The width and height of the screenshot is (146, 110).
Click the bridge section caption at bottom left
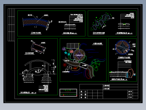pyautogui.click(x=28, y=93)
